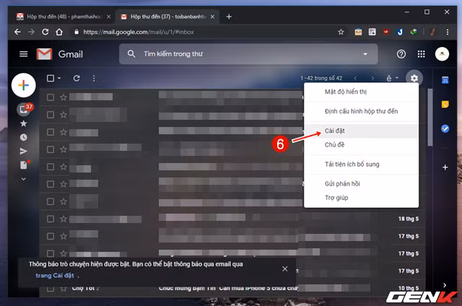Click the Settings gear icon
The image size is (462, 306).
[x=414, y=78]
